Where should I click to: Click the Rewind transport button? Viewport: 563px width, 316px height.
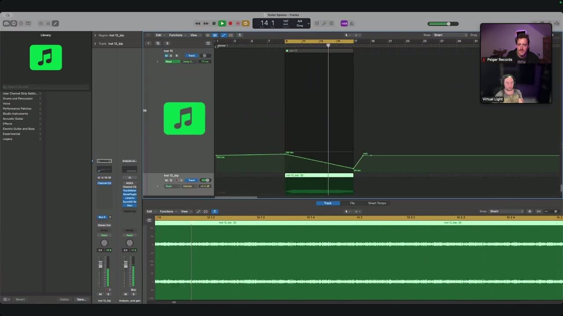(197, 23)
